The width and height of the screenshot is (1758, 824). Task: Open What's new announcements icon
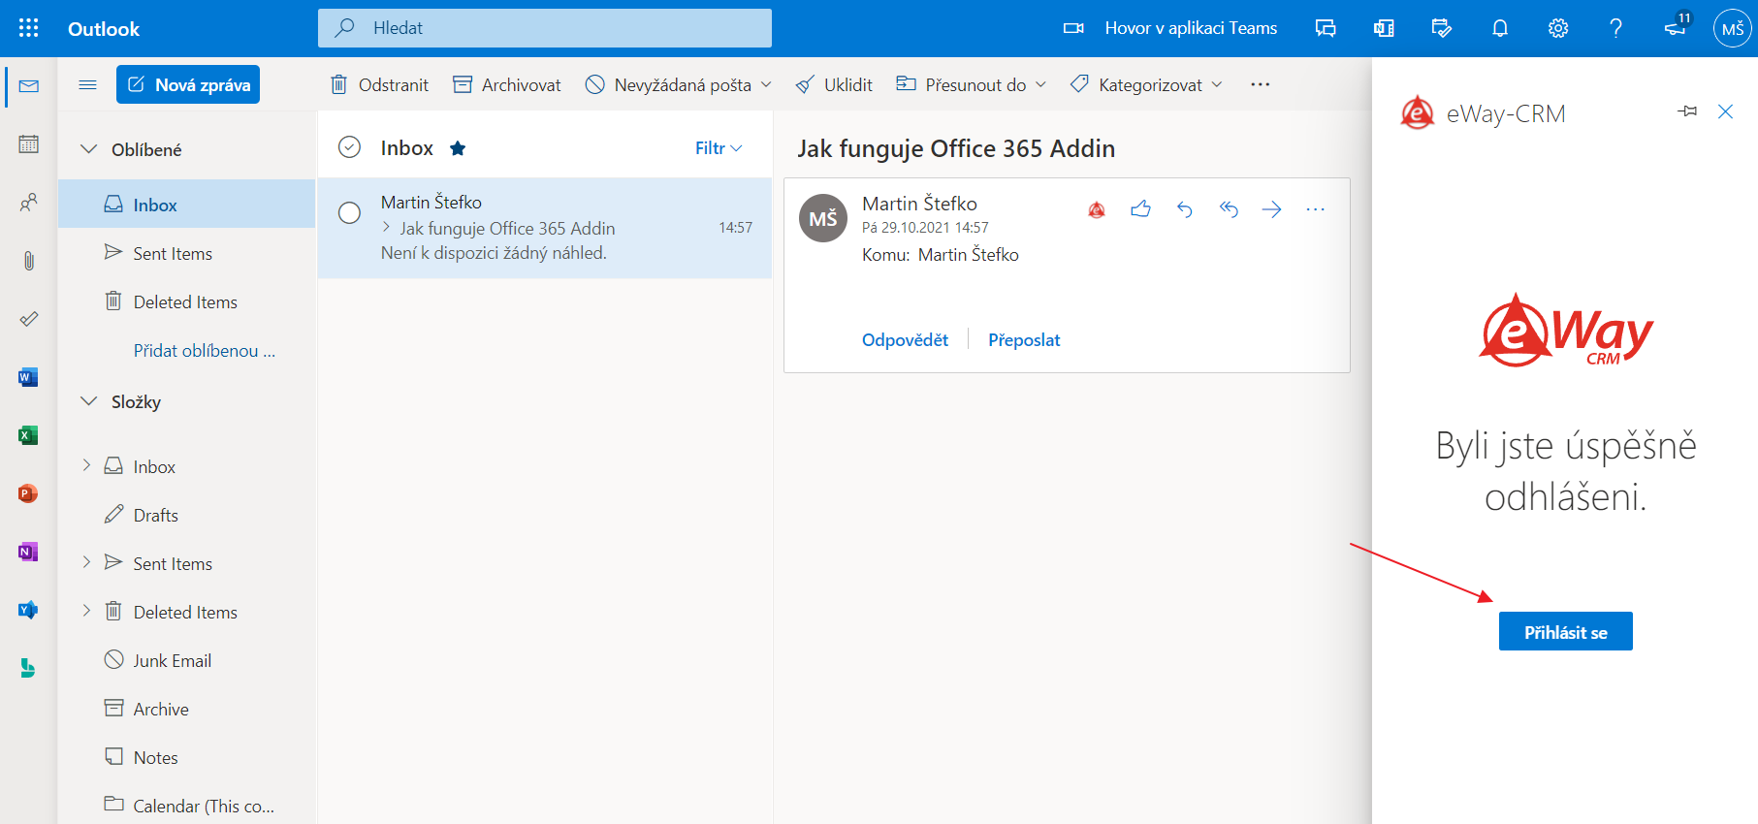1676,26
